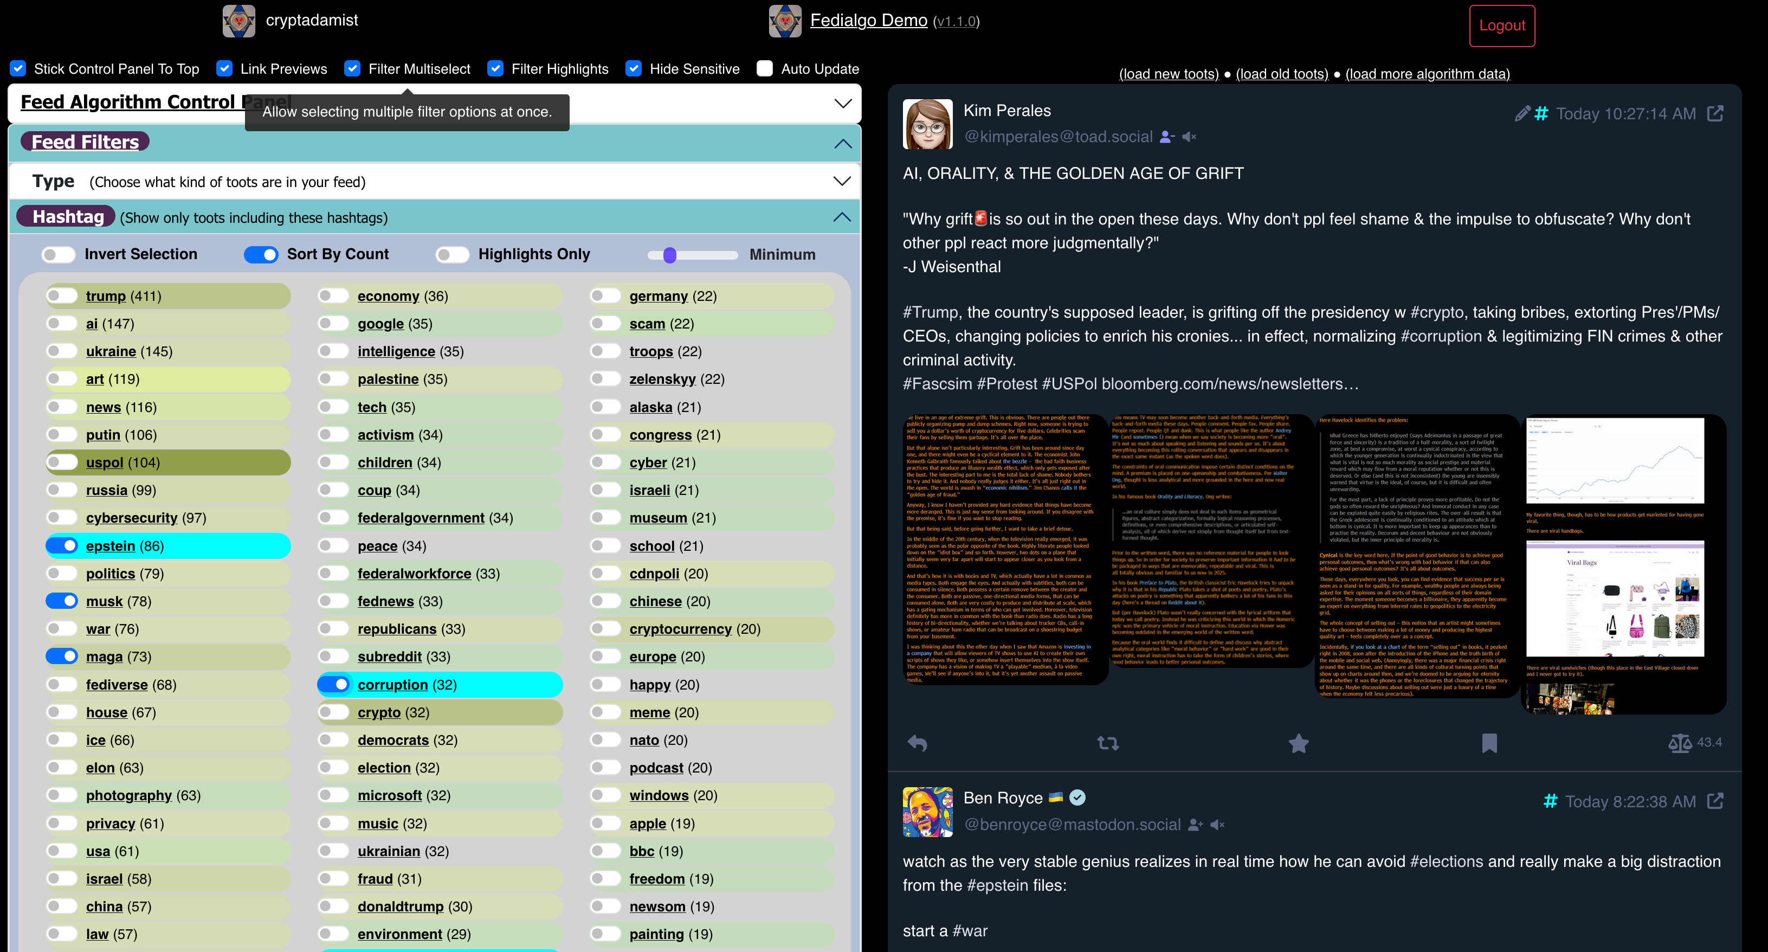Open Ben Royce toot external link icon

tap(1714, 801)
